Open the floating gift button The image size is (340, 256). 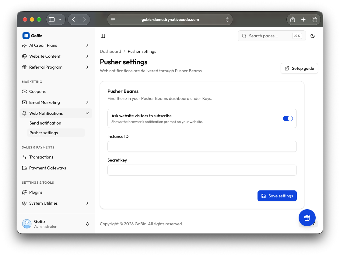click(x=307, y=218)
